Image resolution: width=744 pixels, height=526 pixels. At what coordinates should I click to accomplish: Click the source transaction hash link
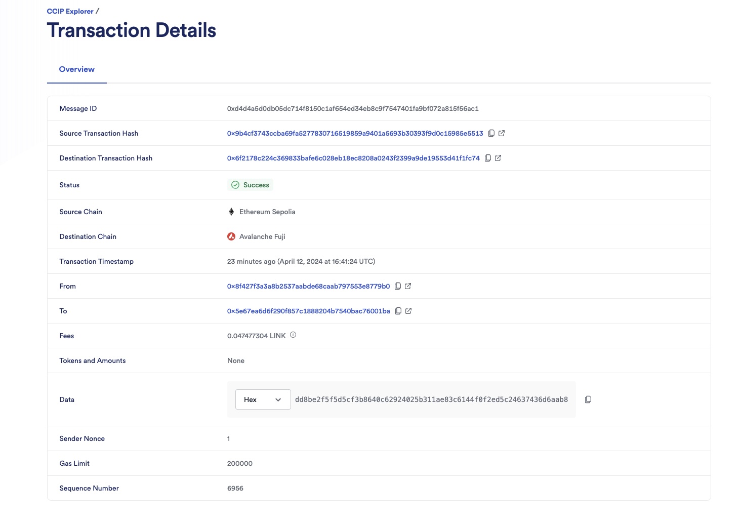(355, 133)
